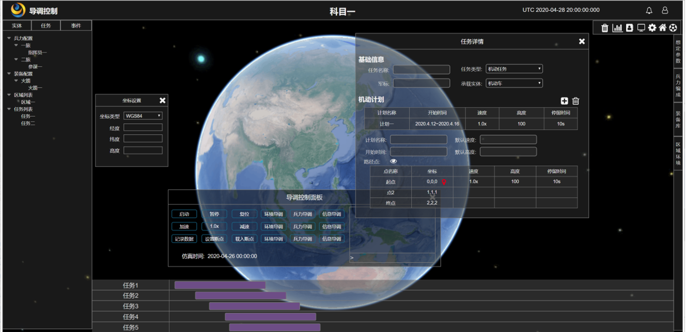Screen dimensions: 686x332
Task: Click the home icon in toolbar
Action: coord(662,28)
